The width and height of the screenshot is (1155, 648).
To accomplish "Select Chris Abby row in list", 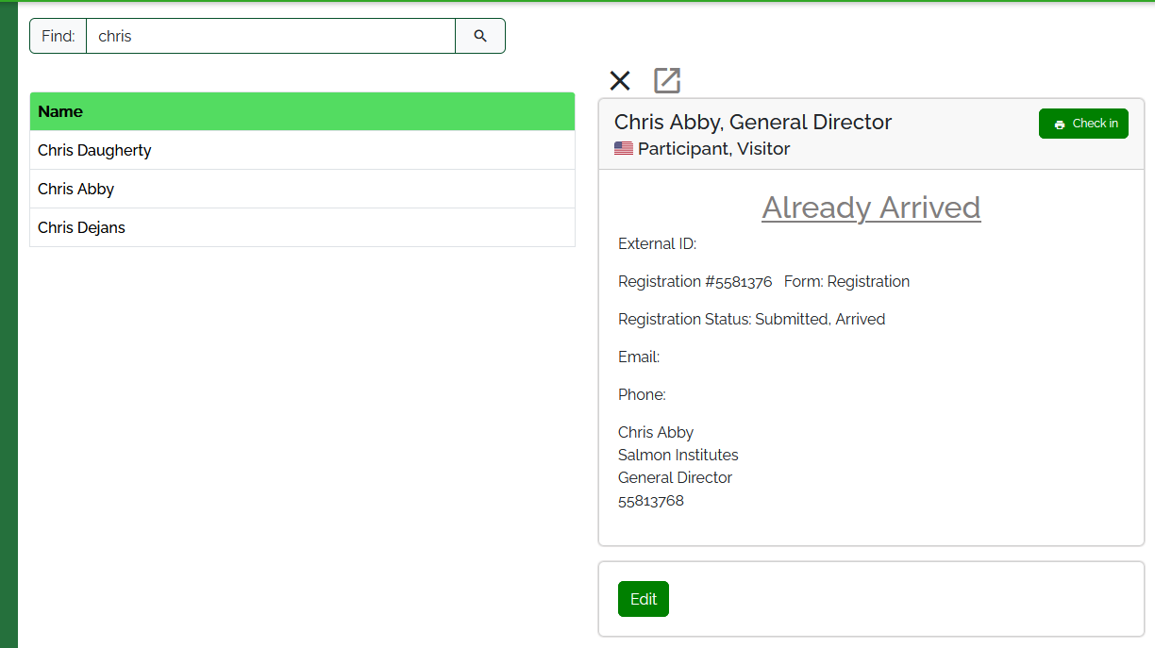I will coord(75,189).
